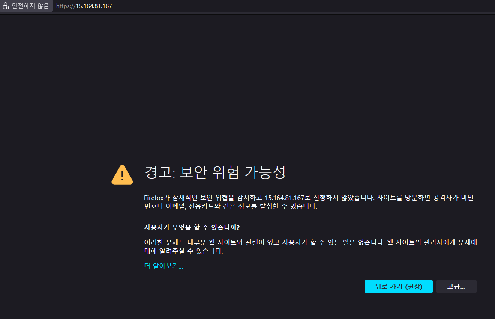Image resolution: width=495 pixels, height=319 pixels.
Task: Click the yellow warning triangle icon
Action: pos(122,175)
